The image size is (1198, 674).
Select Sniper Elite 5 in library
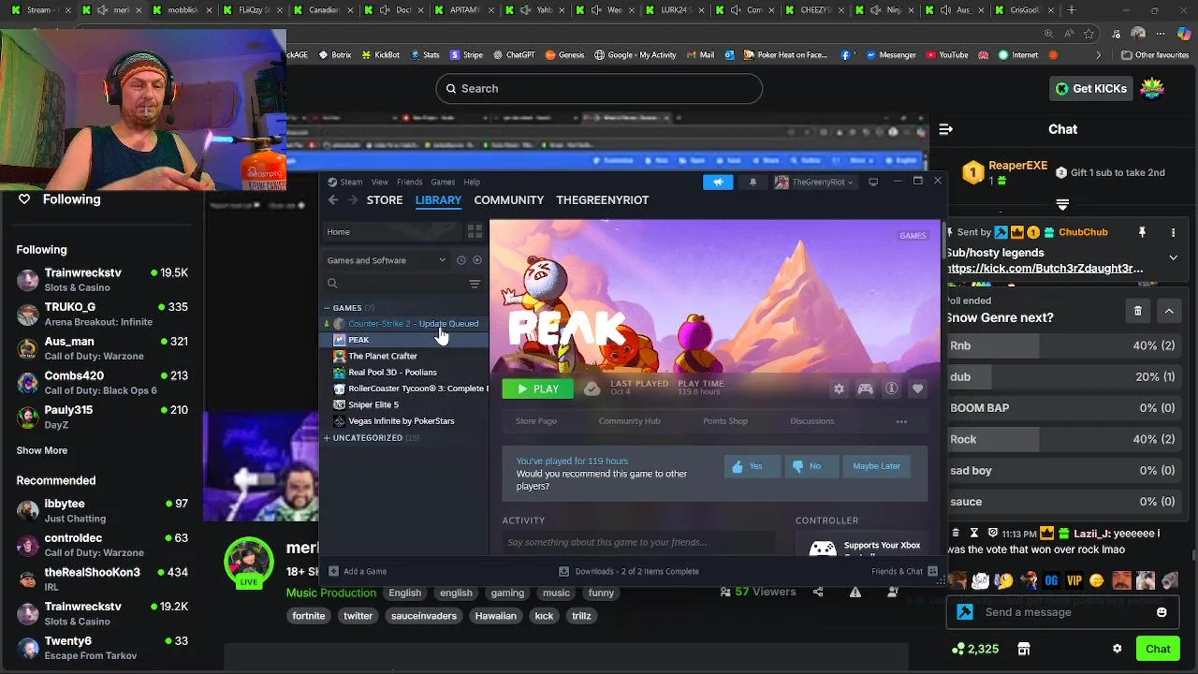click(373, 404)
